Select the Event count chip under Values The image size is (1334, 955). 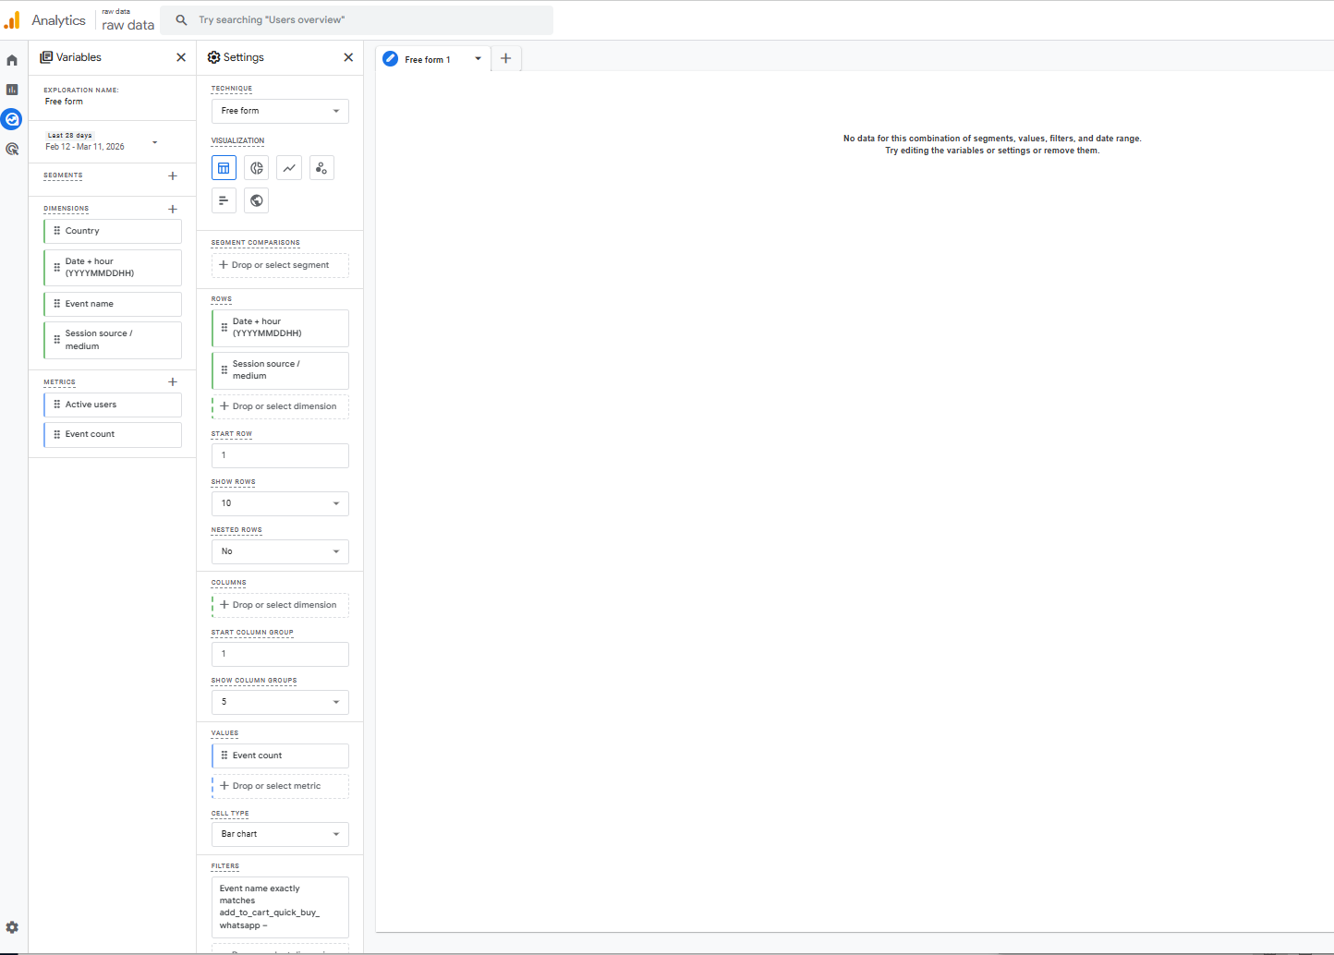280,756
